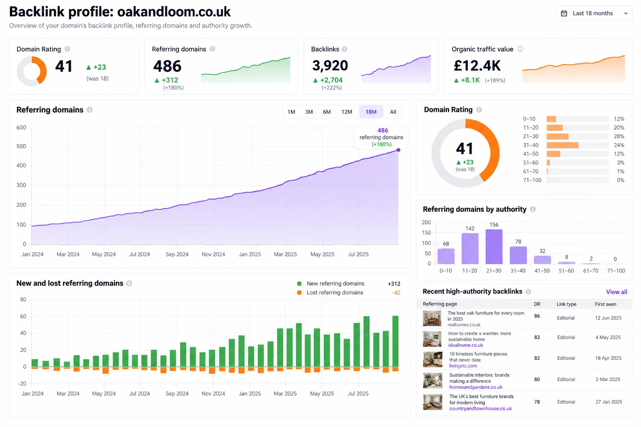641x427 pixels.
Task: Toggle the New referring domains legend item
Action: coord(331,284)
